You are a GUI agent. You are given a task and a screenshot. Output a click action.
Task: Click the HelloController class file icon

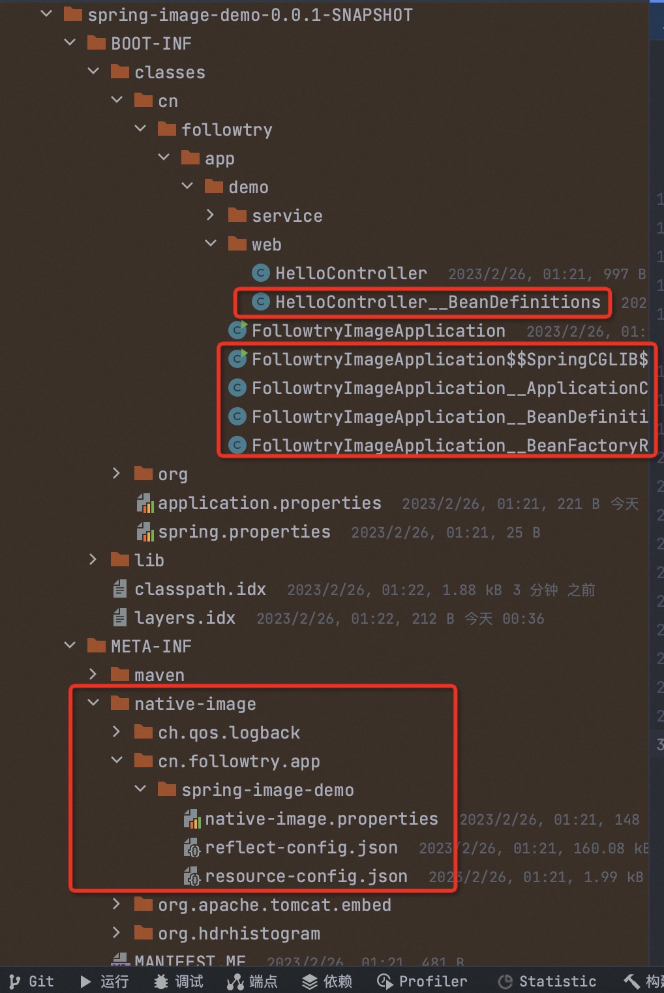[260, 273]
